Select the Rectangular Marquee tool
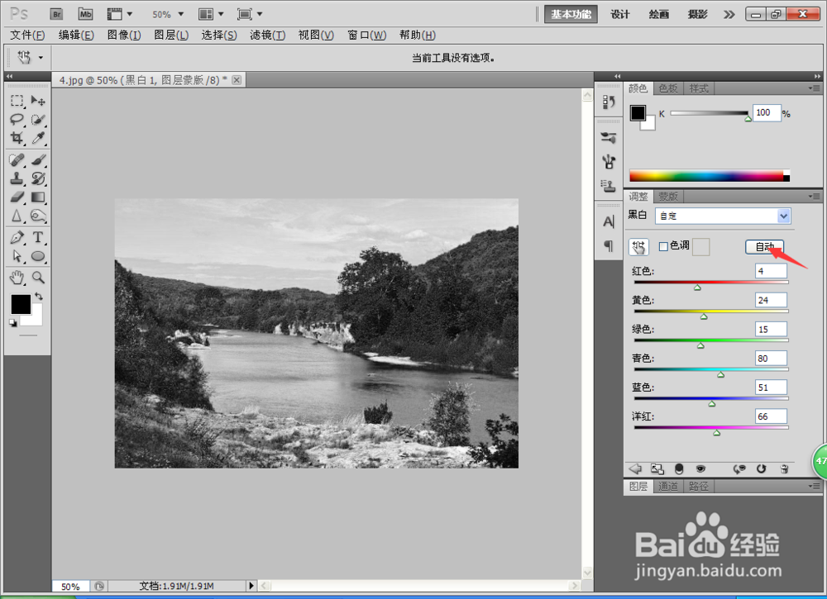This screenshot has height=599, width=827. click(17, 100)
